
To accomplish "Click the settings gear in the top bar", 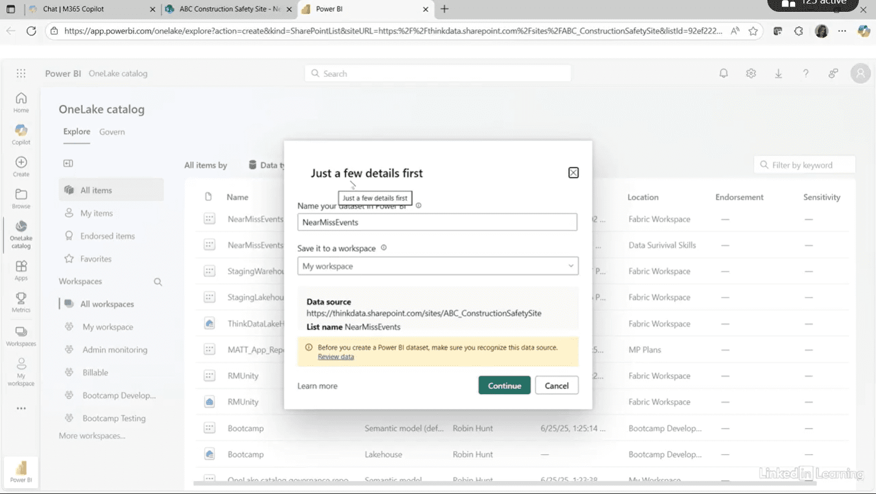I will tap(750, 73).
